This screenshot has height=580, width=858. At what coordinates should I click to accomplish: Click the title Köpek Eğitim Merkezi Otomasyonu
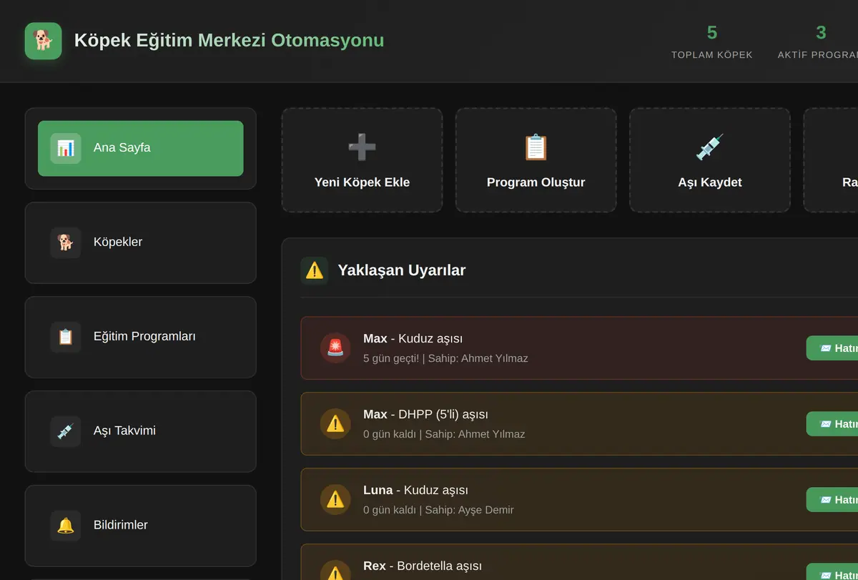tap(229, 41)
